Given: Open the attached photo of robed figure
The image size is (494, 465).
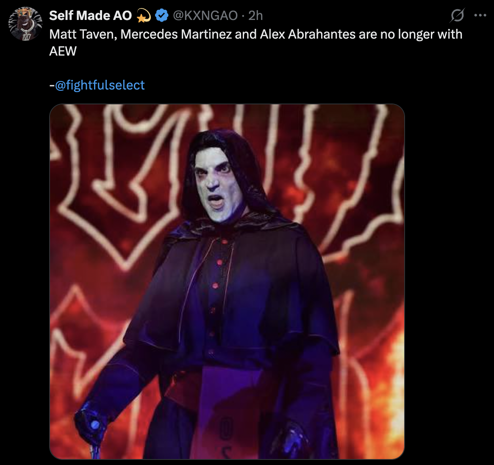Looking at the screenshot, I should pos(227,281).
